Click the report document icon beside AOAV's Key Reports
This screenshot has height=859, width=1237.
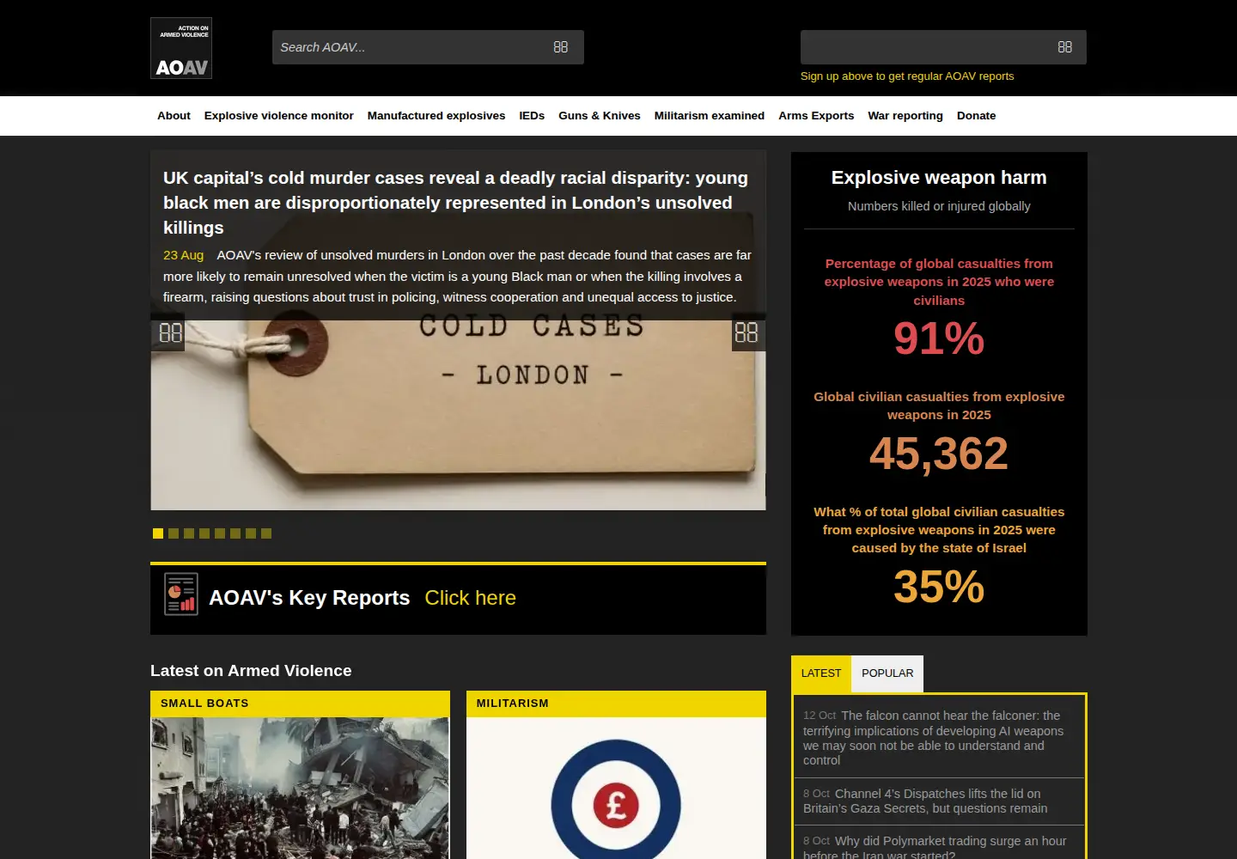pyautogui.click(x=181, y=594)
